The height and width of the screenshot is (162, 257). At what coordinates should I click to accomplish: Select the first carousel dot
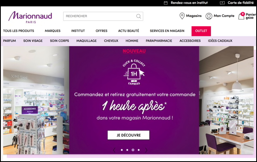pyautogui.click(x=121, y=150)
